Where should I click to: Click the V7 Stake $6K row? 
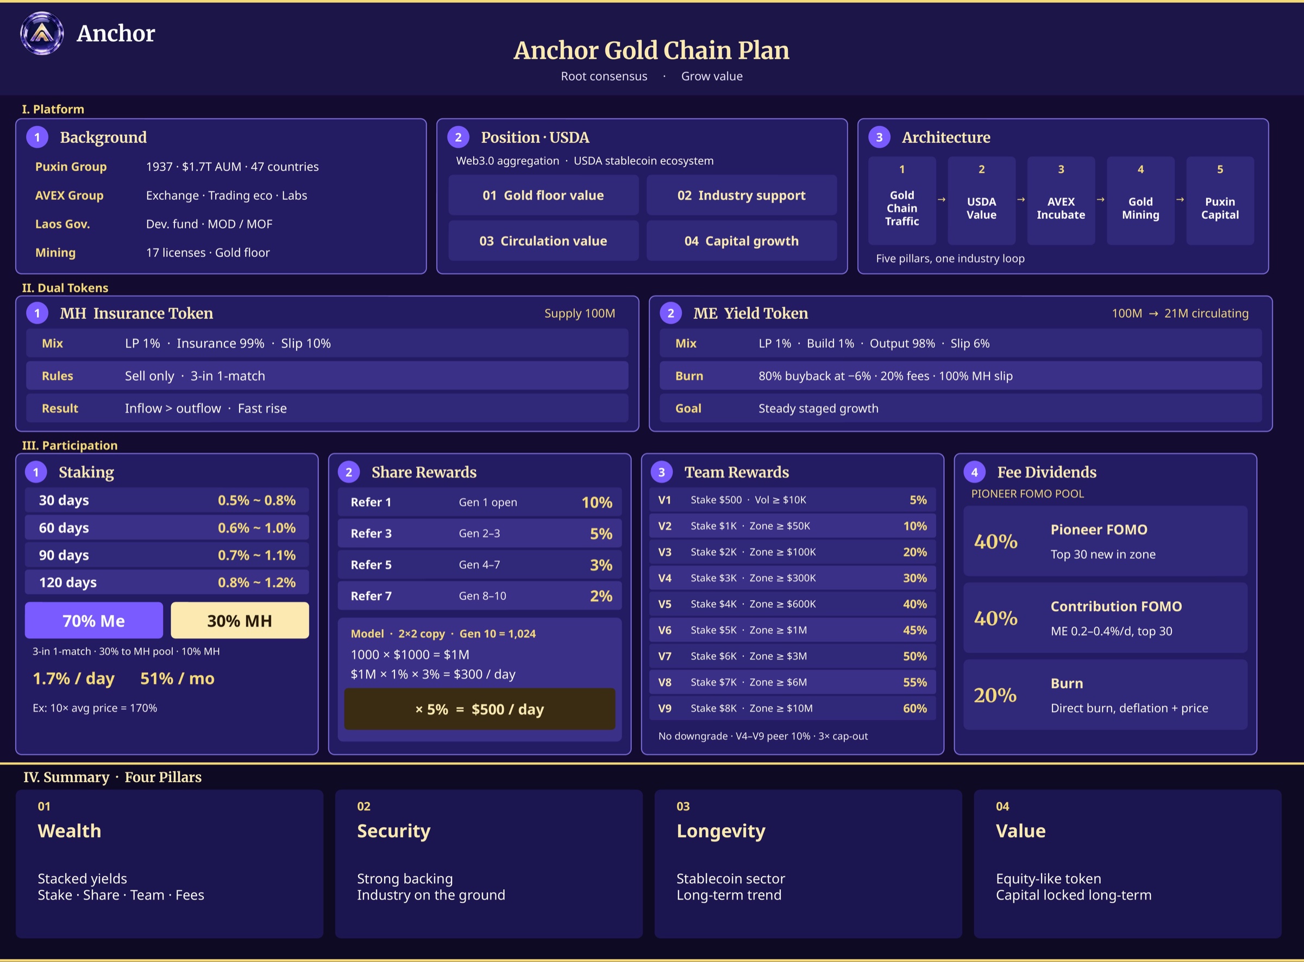click(x=793, y=656)
